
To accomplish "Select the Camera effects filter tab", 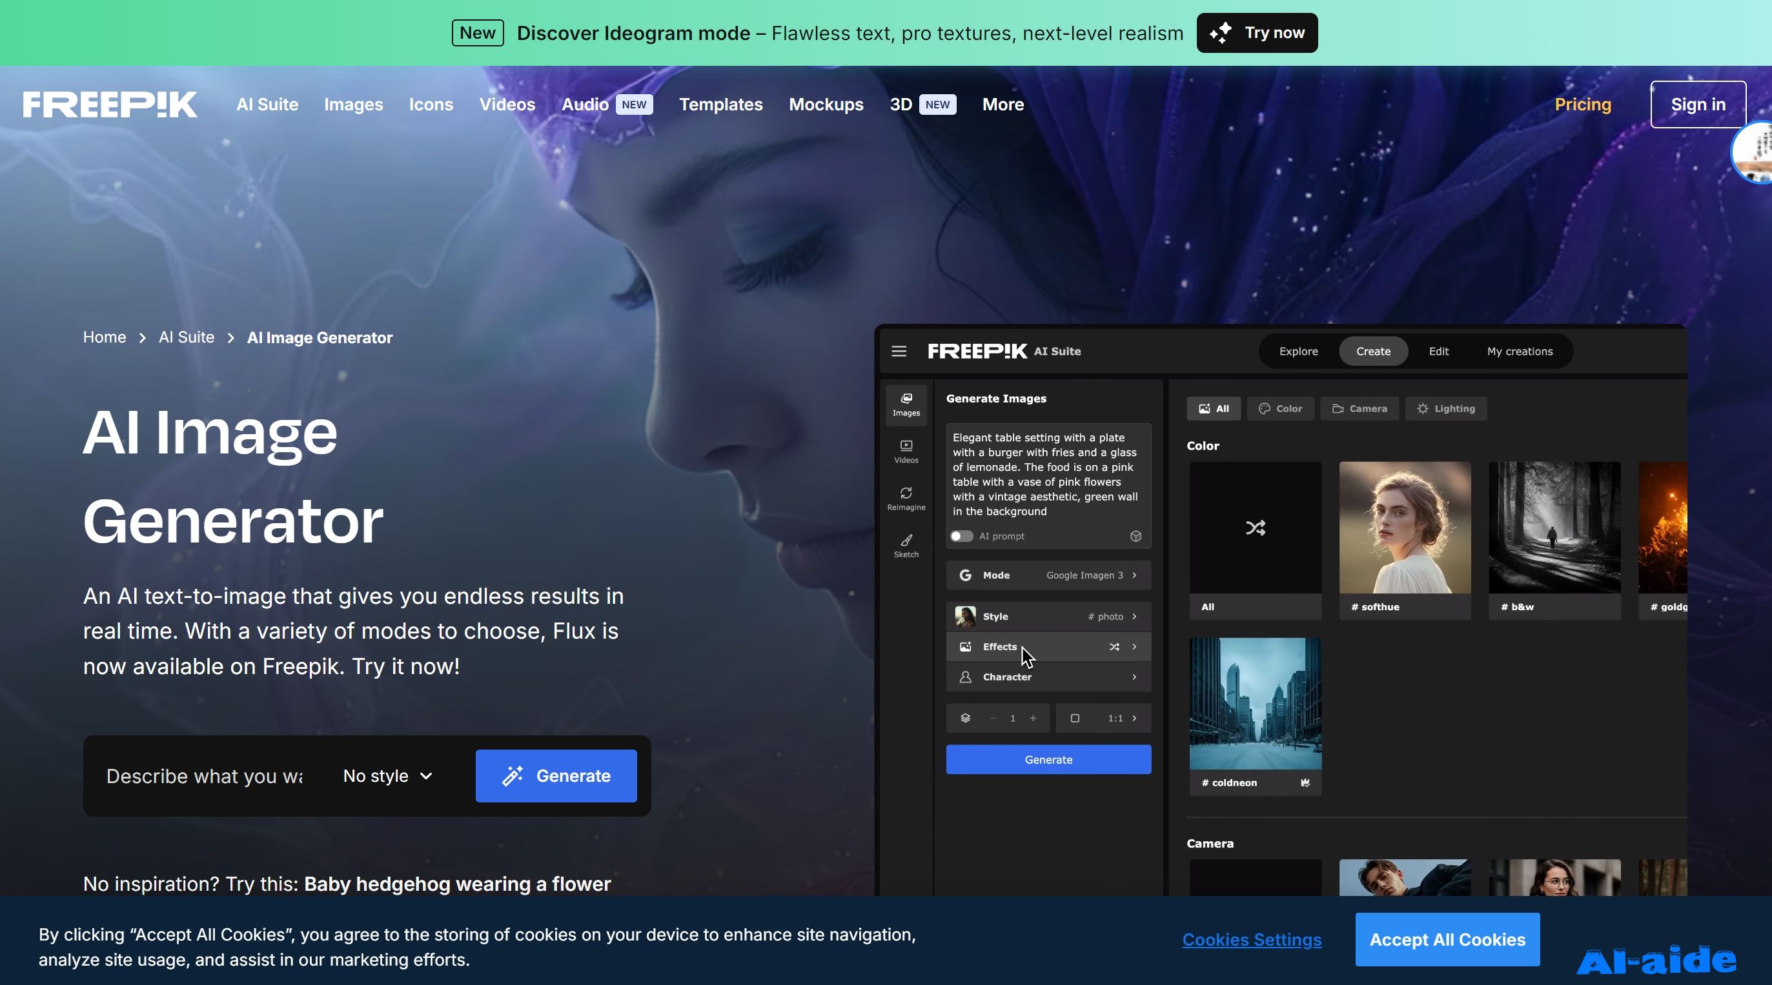I will 1360,408.
